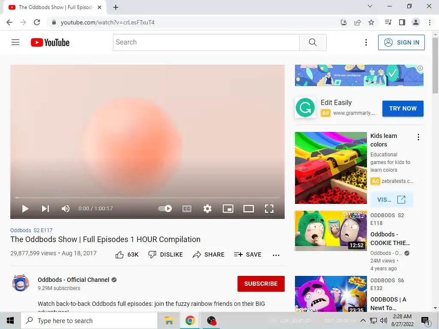Open Oddbods channel avatar

point(21,283)
